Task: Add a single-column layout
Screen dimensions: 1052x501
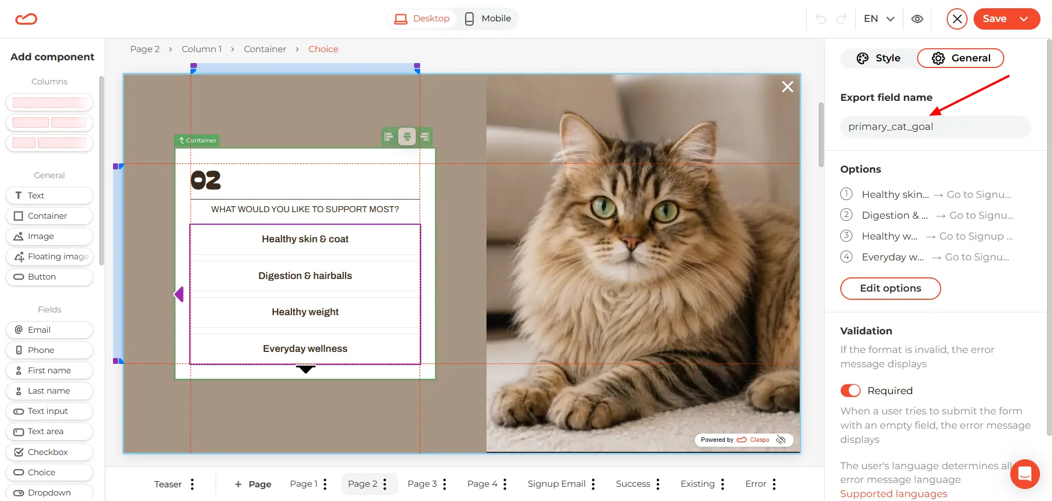Action: (x=49, y=103)
